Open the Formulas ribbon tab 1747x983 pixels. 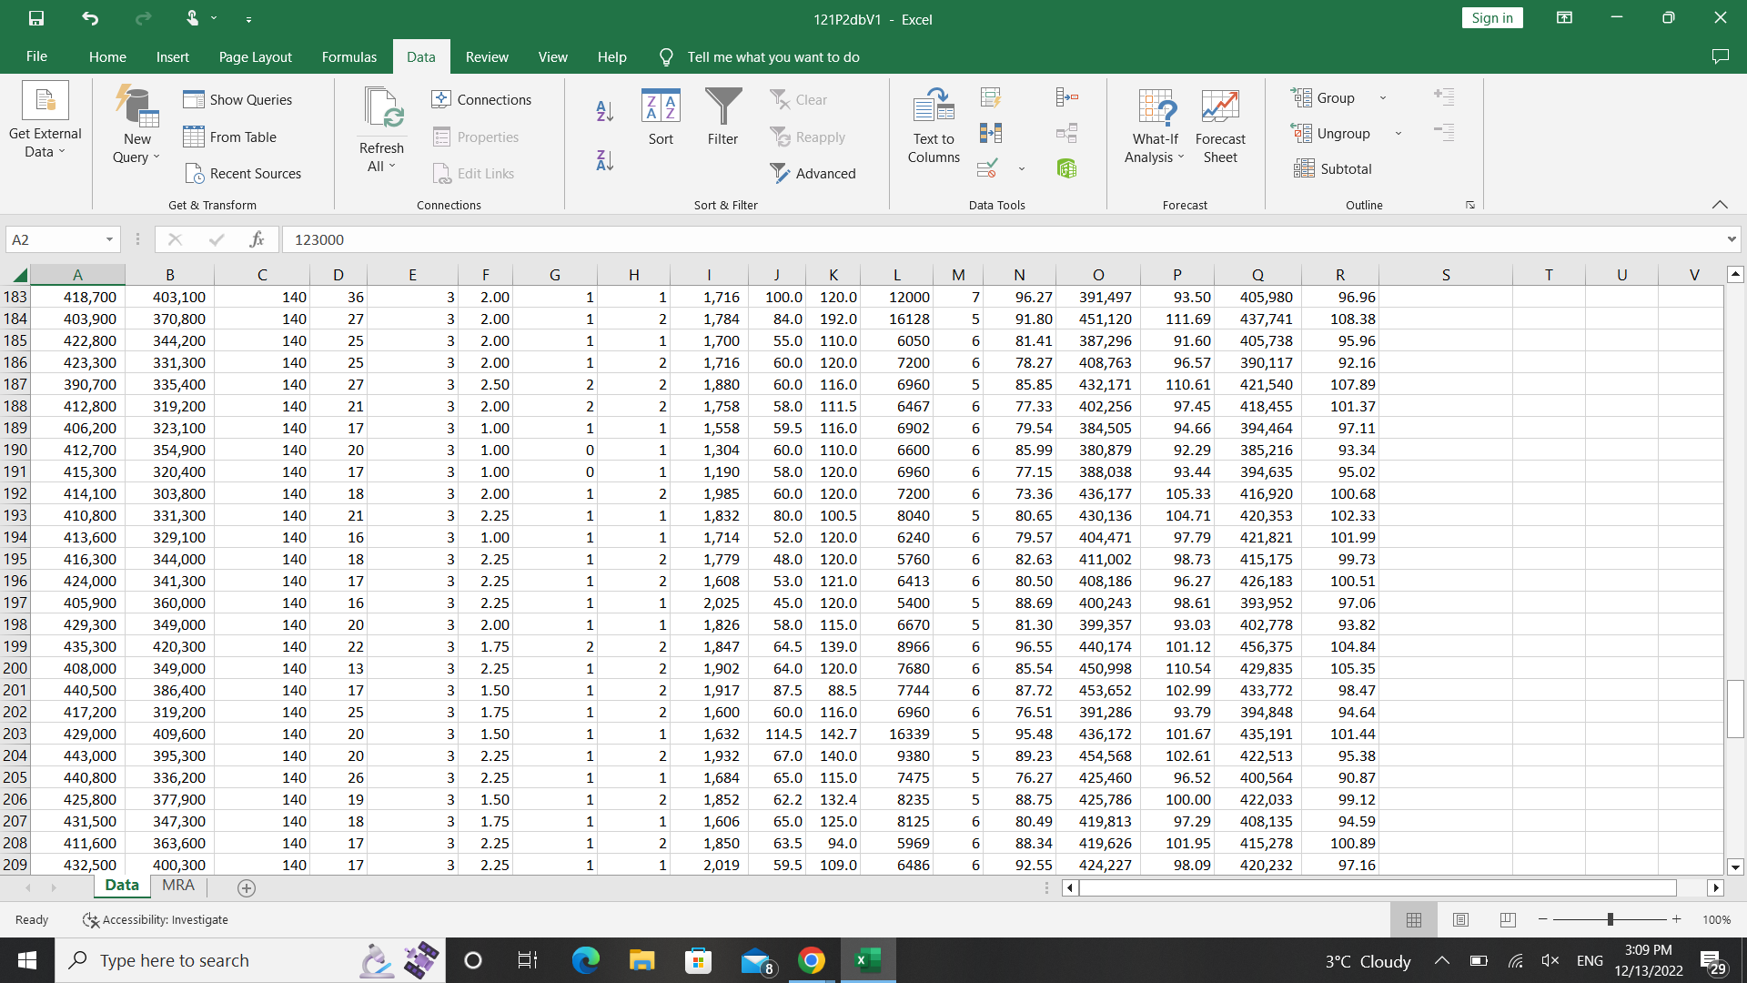[348, 56]
